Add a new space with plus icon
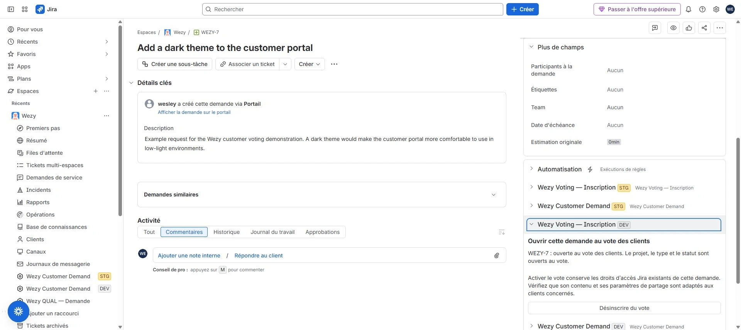741x330 pixels. click(96, 91)
